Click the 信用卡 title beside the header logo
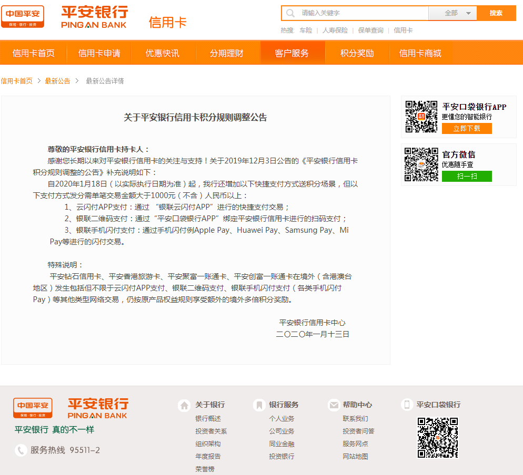This screenshot has height=475, width=523. coord(168,23)
